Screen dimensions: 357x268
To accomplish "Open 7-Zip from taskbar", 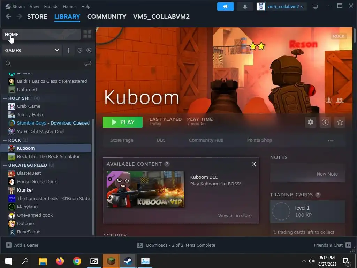I will (94, 261).
